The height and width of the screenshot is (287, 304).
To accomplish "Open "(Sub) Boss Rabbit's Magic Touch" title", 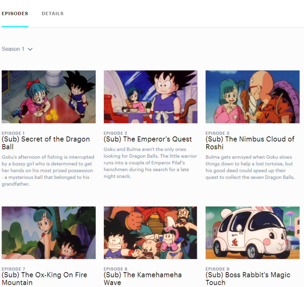I will tap(248, 279).
